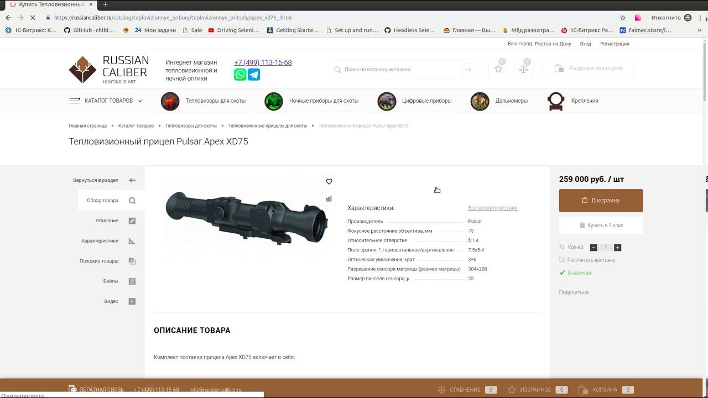
Task: Click Регистрация link
Action: (615, 44)
